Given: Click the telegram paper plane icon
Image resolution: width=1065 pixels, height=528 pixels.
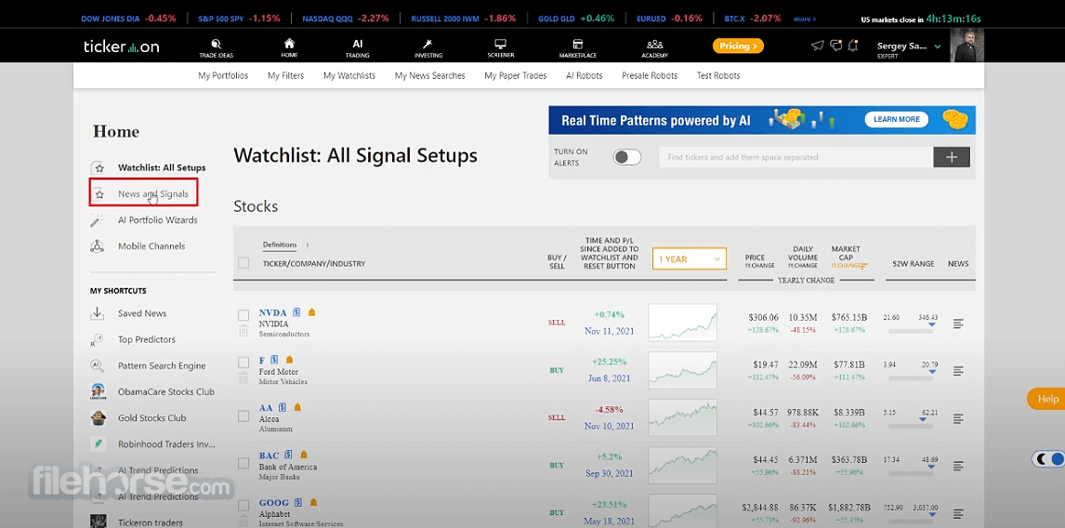Looking at the screenshot, I should [x=817, y=46].
